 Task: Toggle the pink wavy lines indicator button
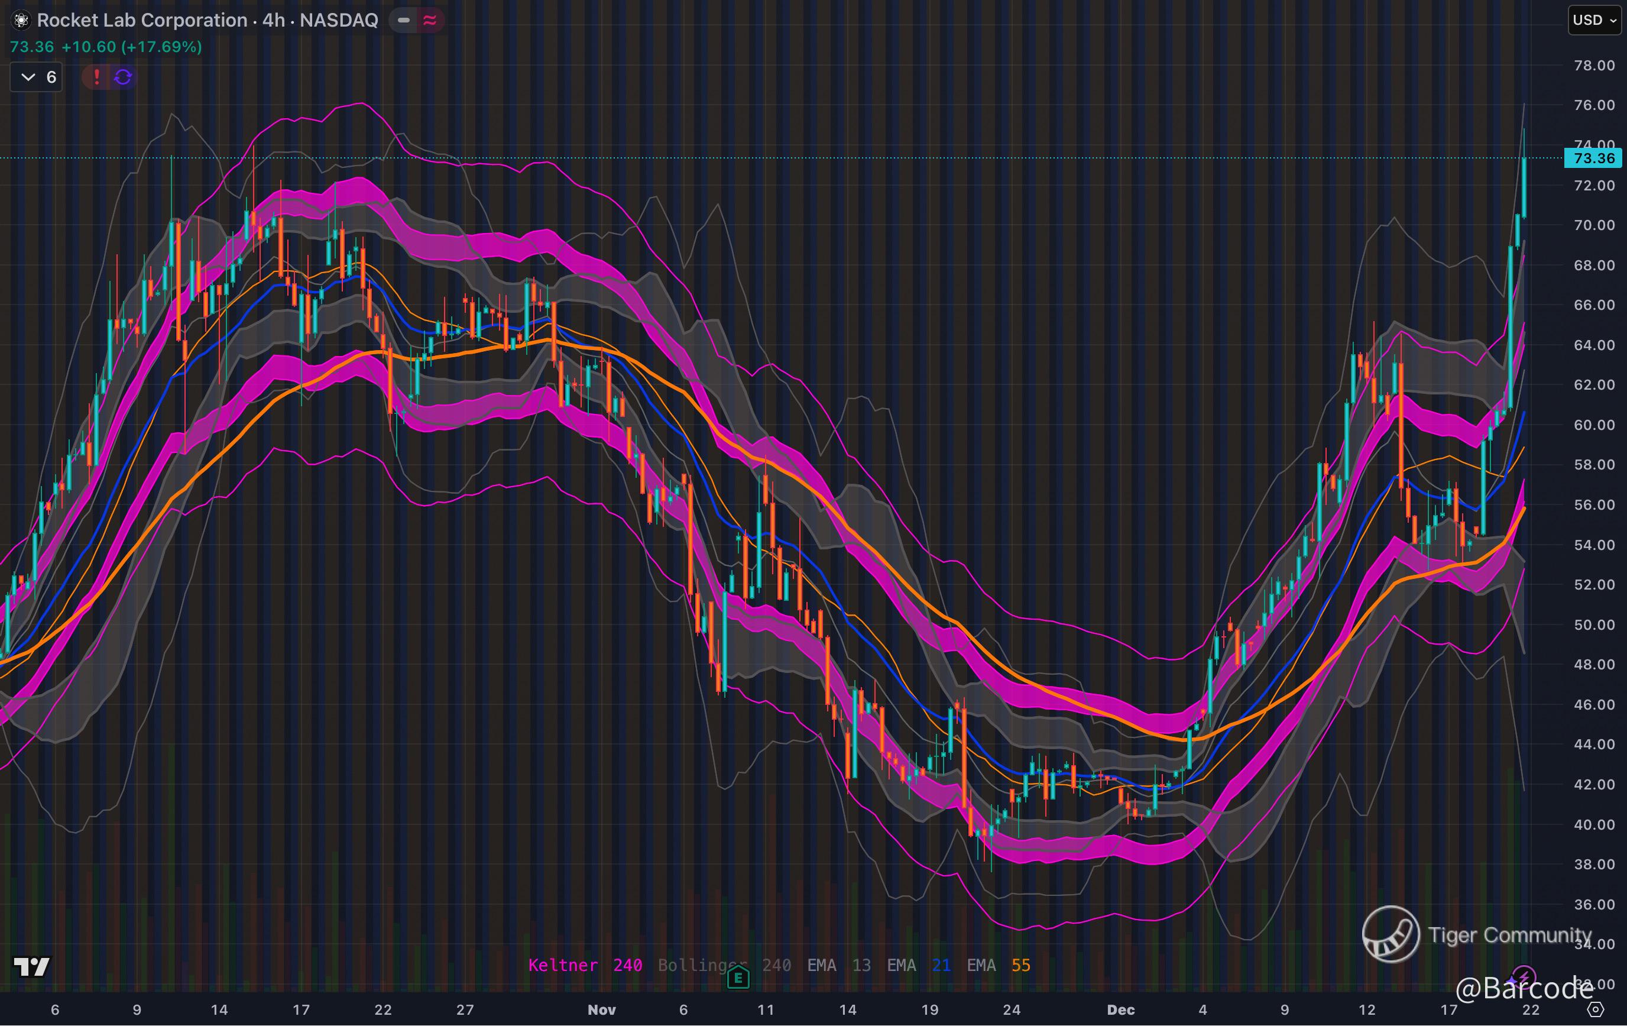click(430, 20)
